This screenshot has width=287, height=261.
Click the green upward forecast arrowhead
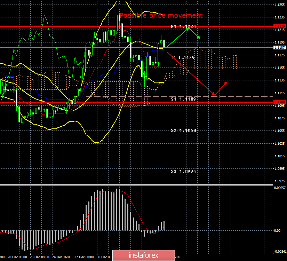pyautogui.click(x=188, y=29)
